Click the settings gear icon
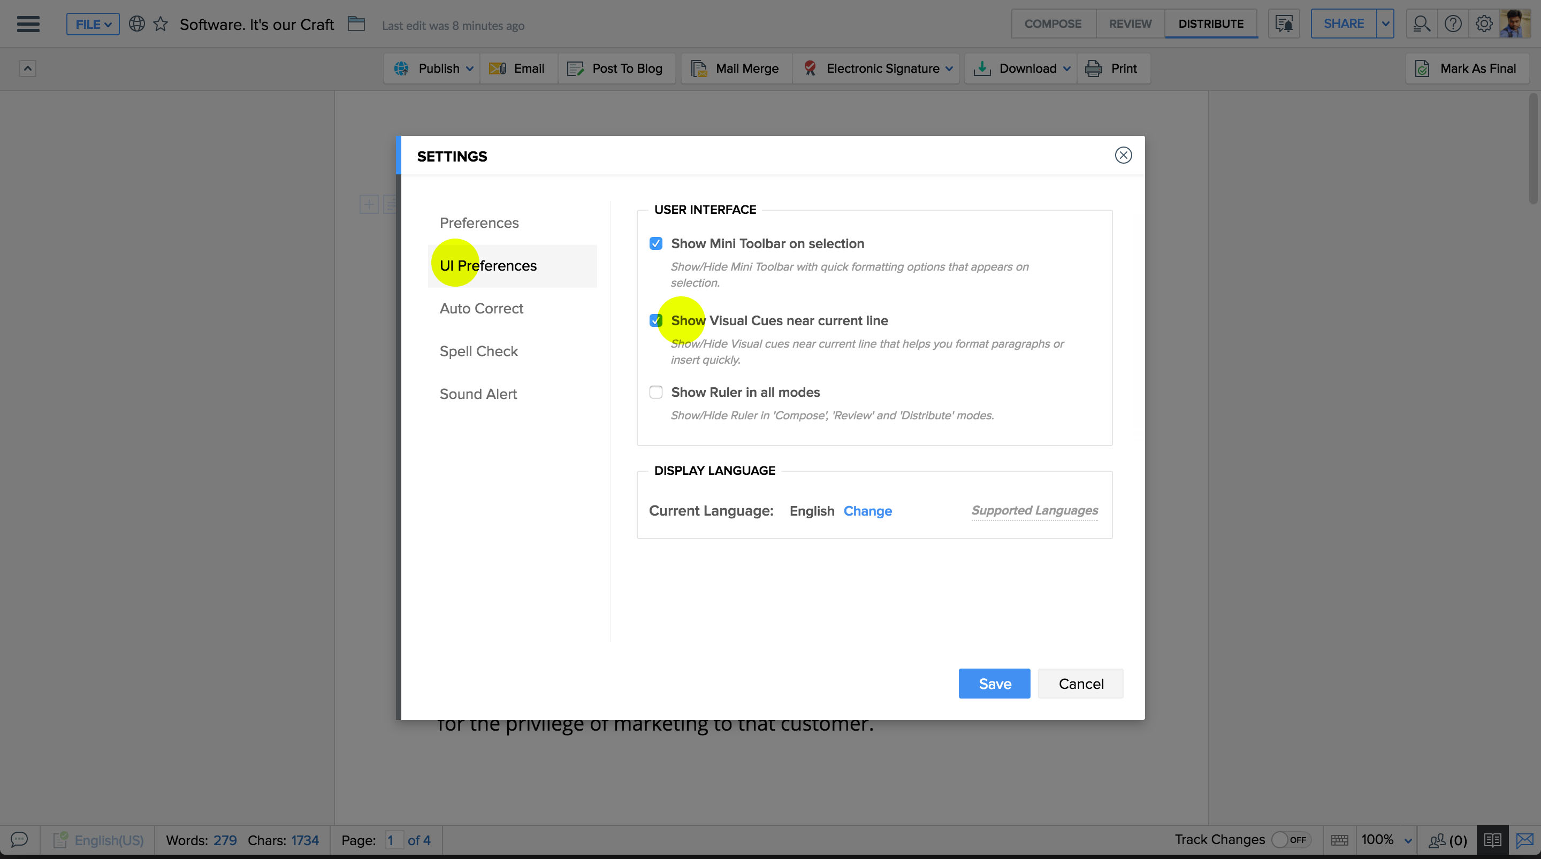The image size is (1541, 859). click(1484, 24)
